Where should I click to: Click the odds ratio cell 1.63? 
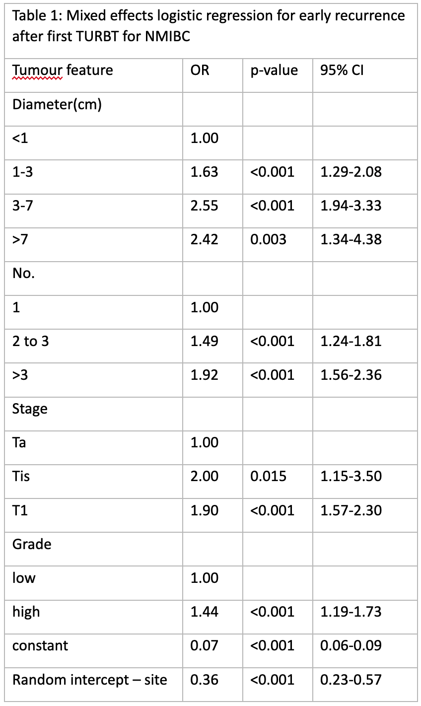(x=205, y=172)
